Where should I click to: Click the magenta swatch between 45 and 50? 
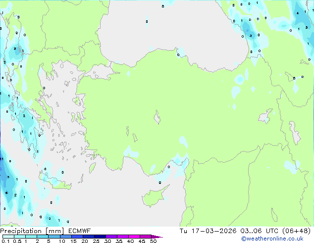tap(146, 237)
